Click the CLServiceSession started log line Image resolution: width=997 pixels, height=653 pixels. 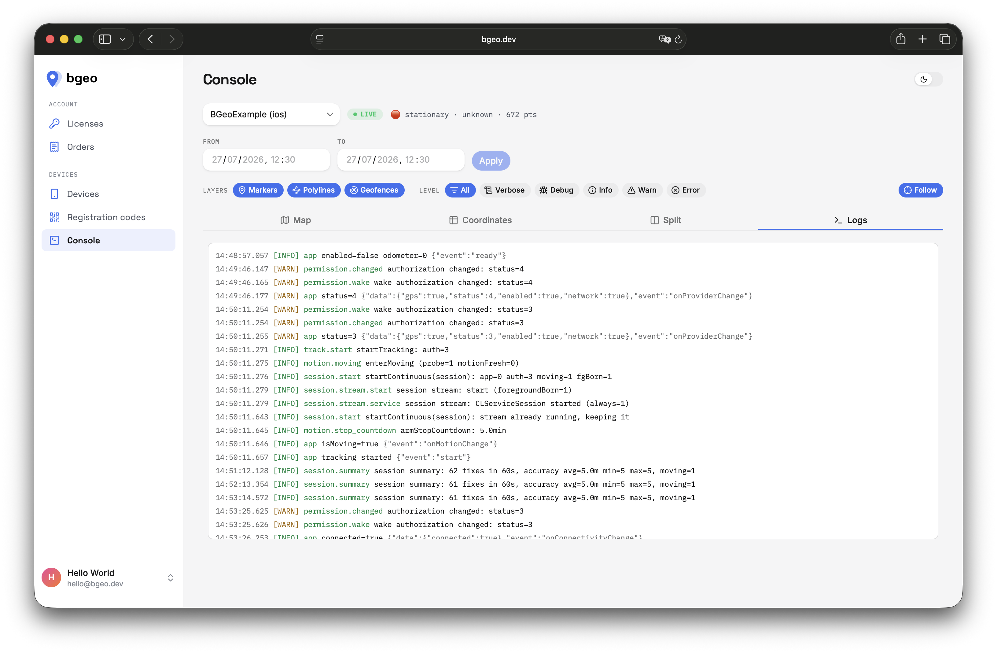point(422,403)
